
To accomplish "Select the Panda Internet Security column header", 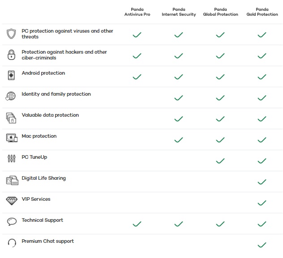I will click(179, 12).
